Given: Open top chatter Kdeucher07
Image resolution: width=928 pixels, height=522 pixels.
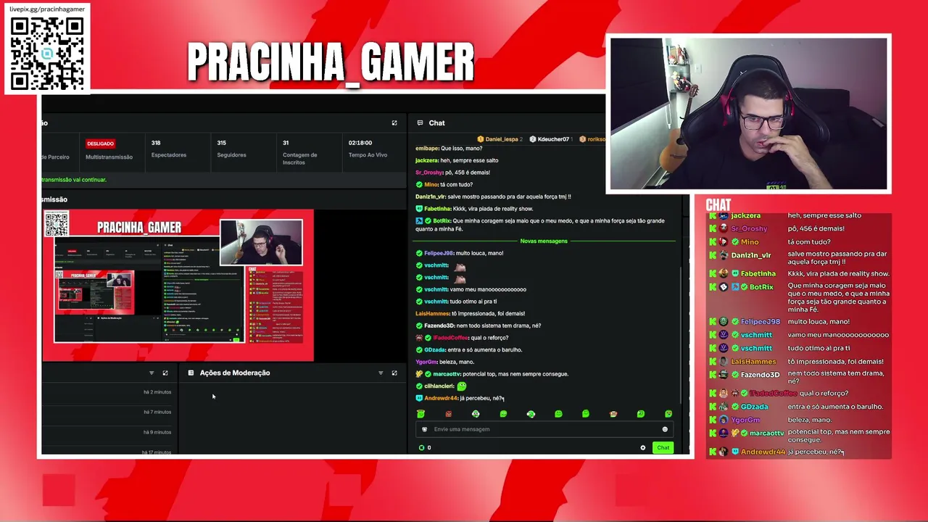Looking at the screenshot, I should tap(553, 139).
